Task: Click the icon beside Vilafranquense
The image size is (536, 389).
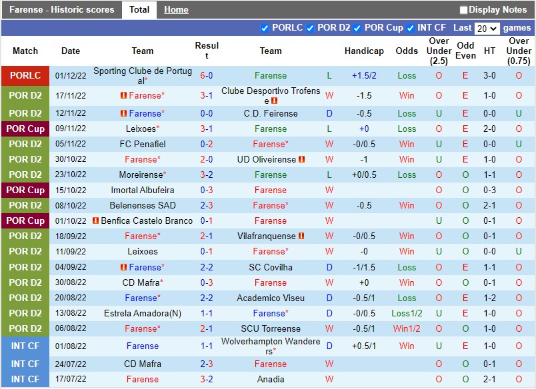Action: (301, 235)
